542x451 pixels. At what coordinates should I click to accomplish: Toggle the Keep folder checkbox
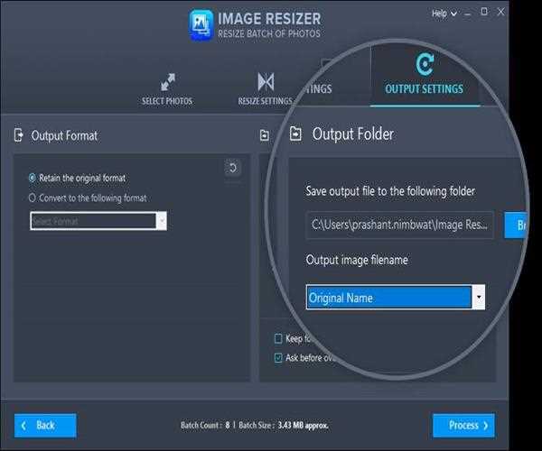tap(278, 339)
